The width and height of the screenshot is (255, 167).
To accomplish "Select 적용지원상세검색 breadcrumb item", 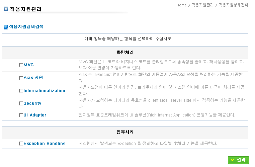I will tap(233, 5).
